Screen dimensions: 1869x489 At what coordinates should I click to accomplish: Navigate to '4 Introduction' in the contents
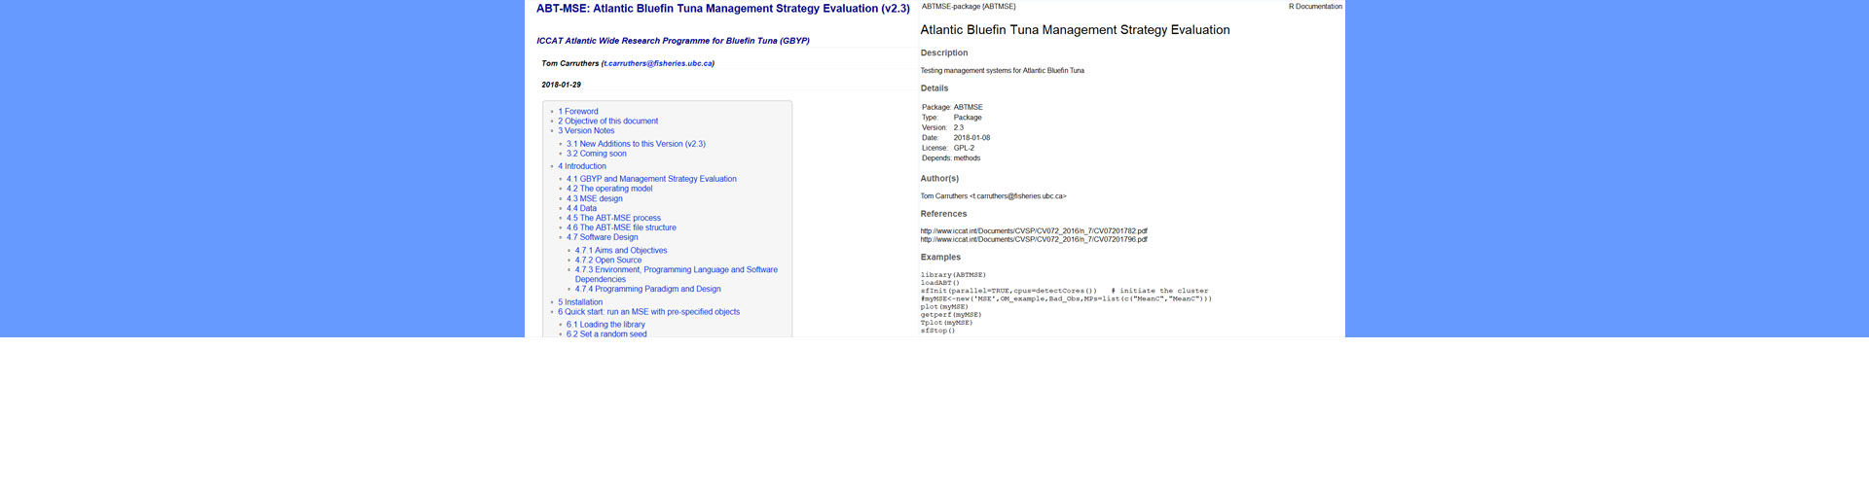click(582, 166)
